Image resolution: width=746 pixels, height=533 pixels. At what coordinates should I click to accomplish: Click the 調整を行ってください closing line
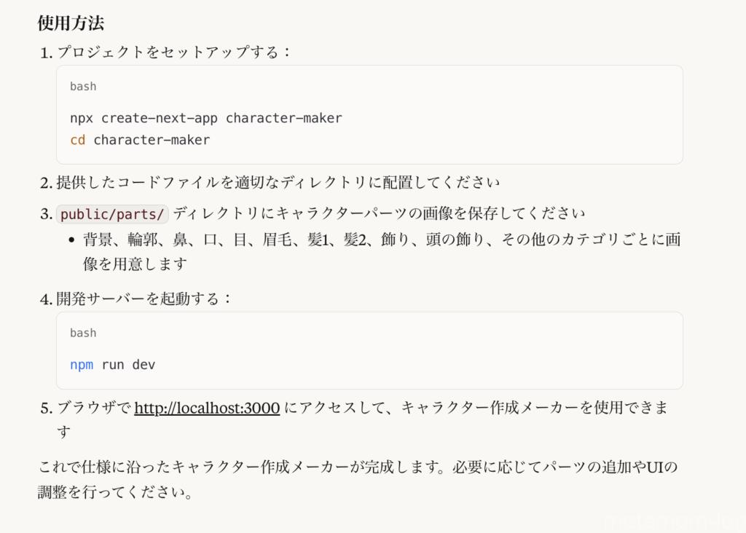pyautogui.click(x=115, y=492)
